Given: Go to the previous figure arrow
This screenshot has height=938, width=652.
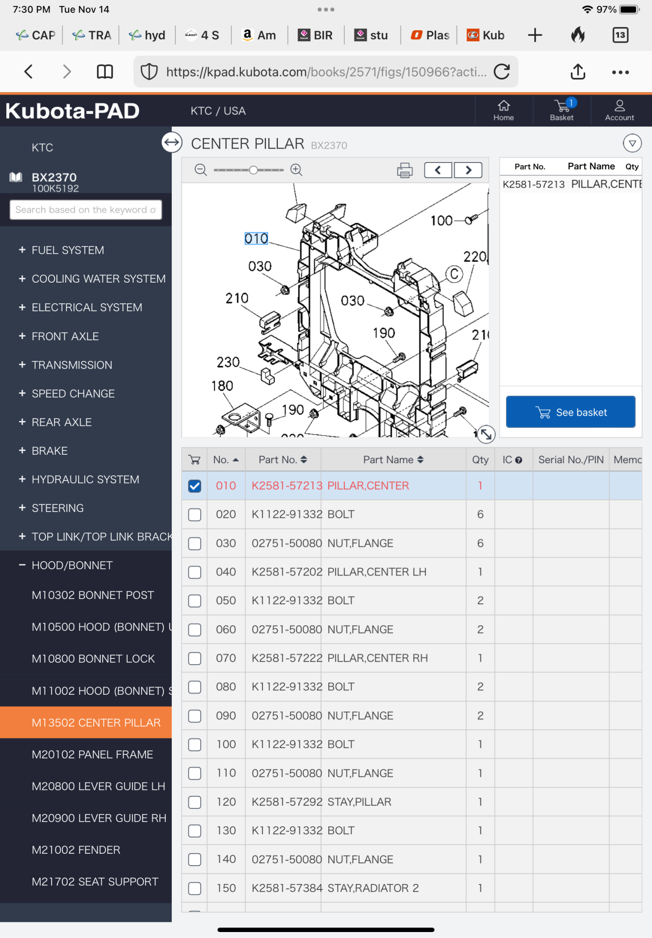Looking at the screenshot, I should pos(438,170).
